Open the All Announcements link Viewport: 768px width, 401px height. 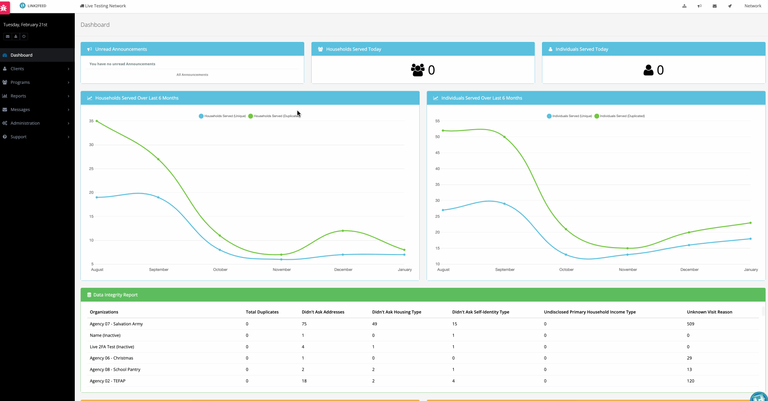click(192, 75)
